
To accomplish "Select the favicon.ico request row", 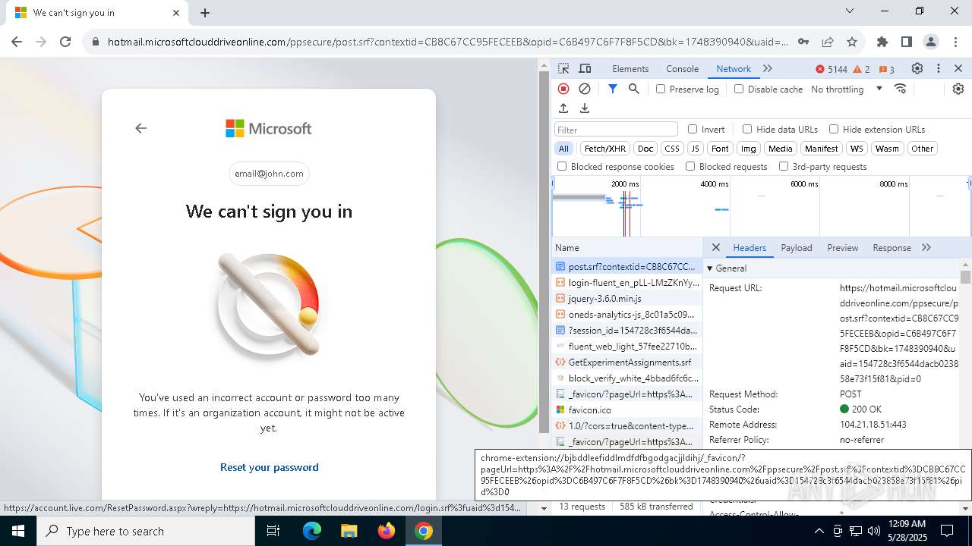I will tap(627, 410).
